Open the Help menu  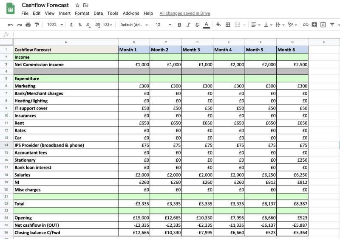pos(148,14)
